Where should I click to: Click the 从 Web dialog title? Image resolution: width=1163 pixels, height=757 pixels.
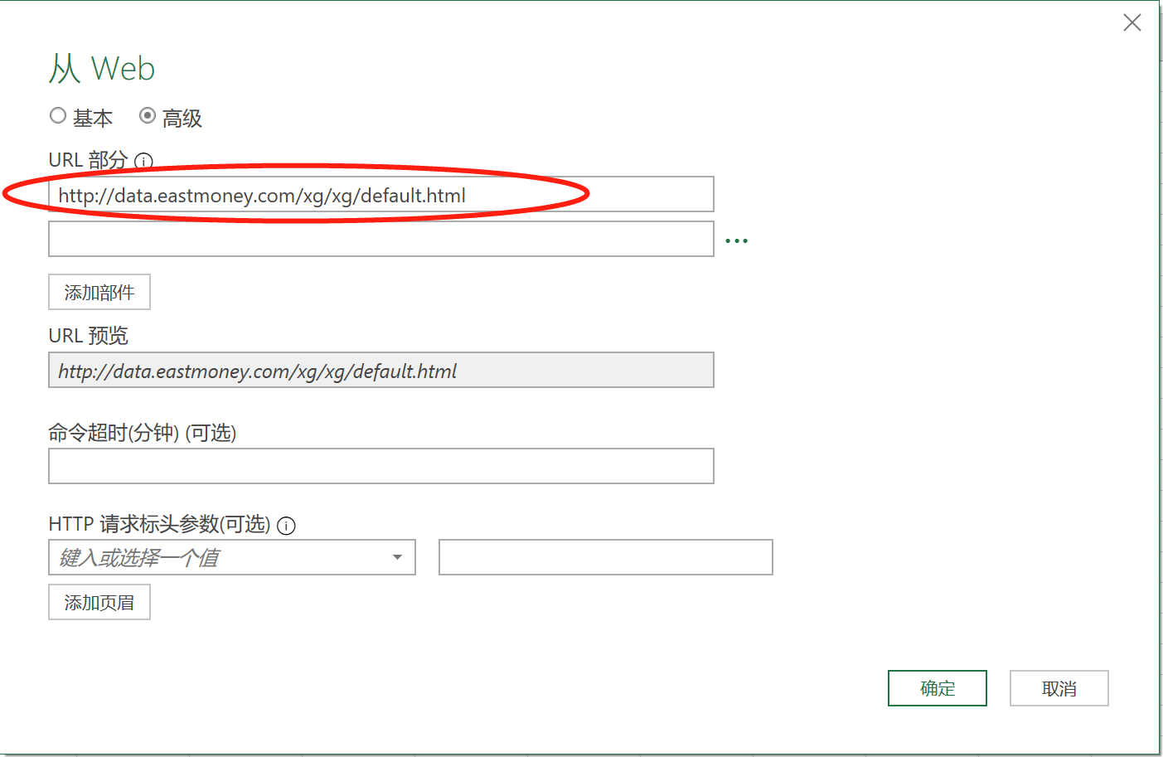[102, 68]
